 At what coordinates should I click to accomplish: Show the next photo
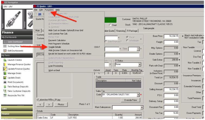click(x=49, y=105)
